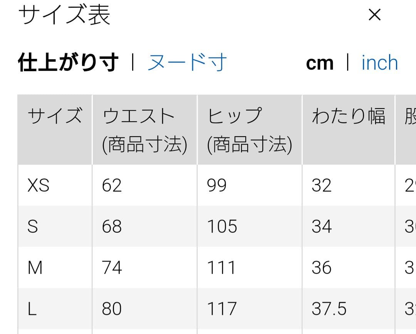Select the XS size row label

point(39,185)
